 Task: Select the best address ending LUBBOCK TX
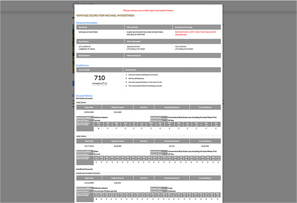pyautogui.click(x=87, y=48)
